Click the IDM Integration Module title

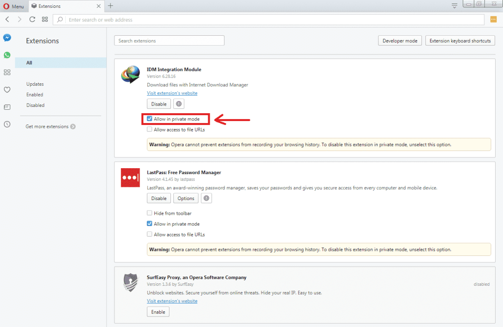point(174,70)
